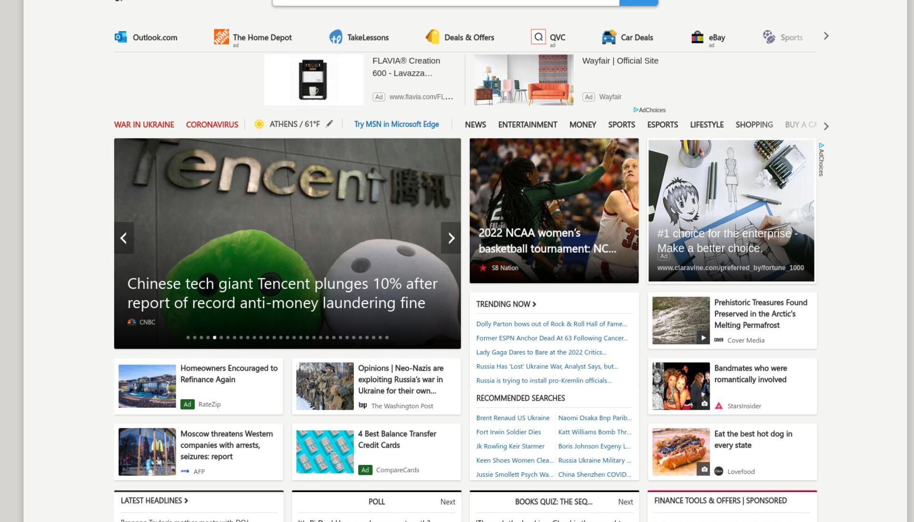Open Moscow threatens Western companies article
914x522 pixels.
[199, 452]
